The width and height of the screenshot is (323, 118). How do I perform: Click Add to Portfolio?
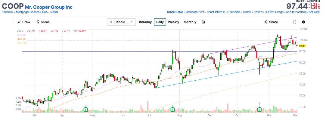(x=296, y=12)
